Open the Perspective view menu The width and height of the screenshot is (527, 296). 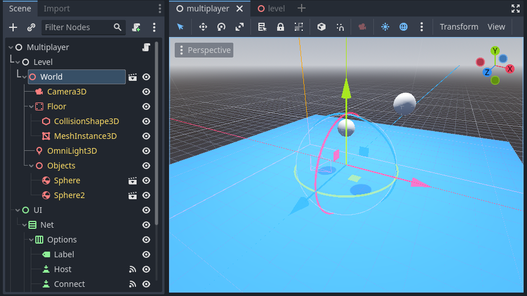point(204,50)
